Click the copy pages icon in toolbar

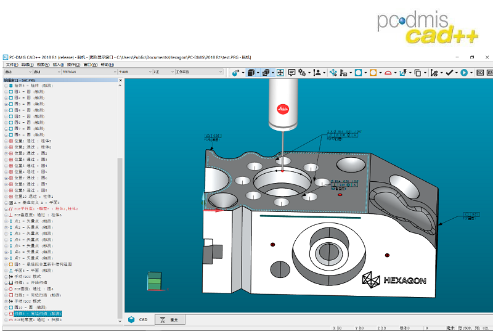[418, 73]
